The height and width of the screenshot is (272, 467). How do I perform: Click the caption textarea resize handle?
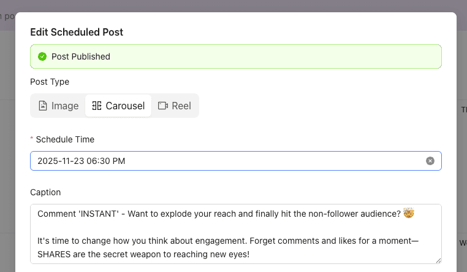[438, 261]
